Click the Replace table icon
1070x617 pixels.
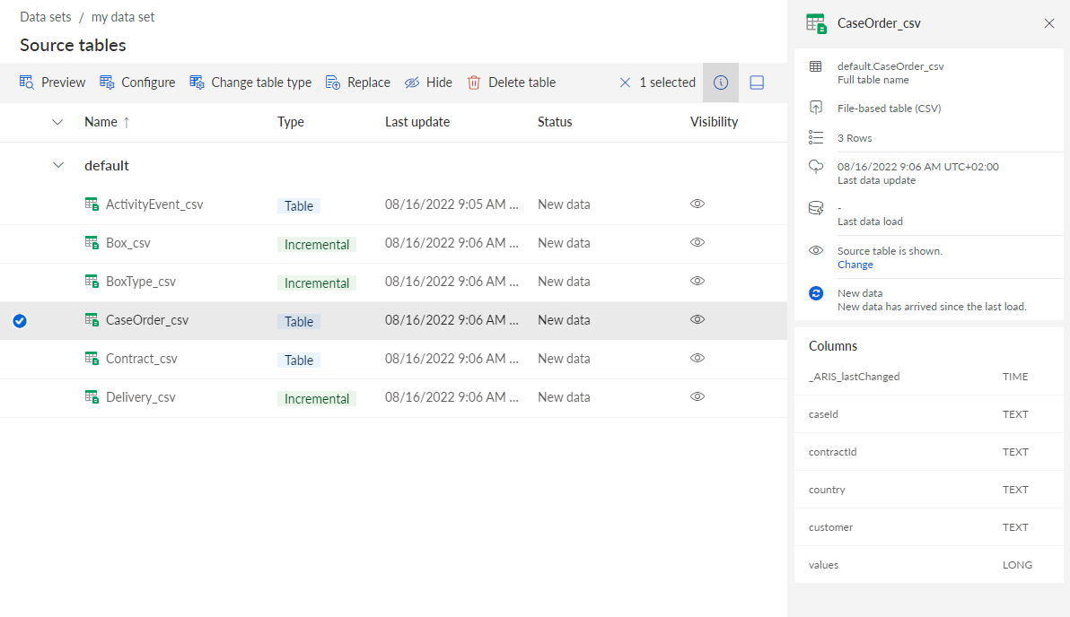333,83
